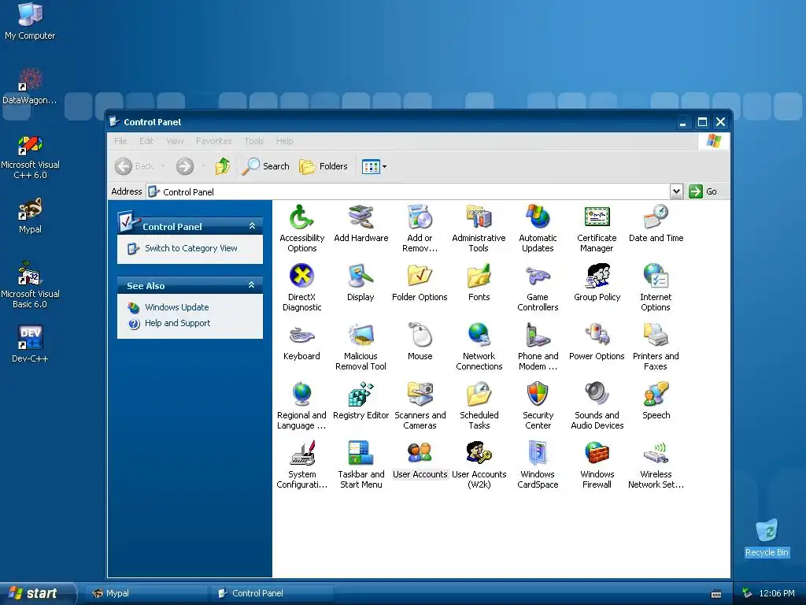Open the Edit menu

pos(146,141)
